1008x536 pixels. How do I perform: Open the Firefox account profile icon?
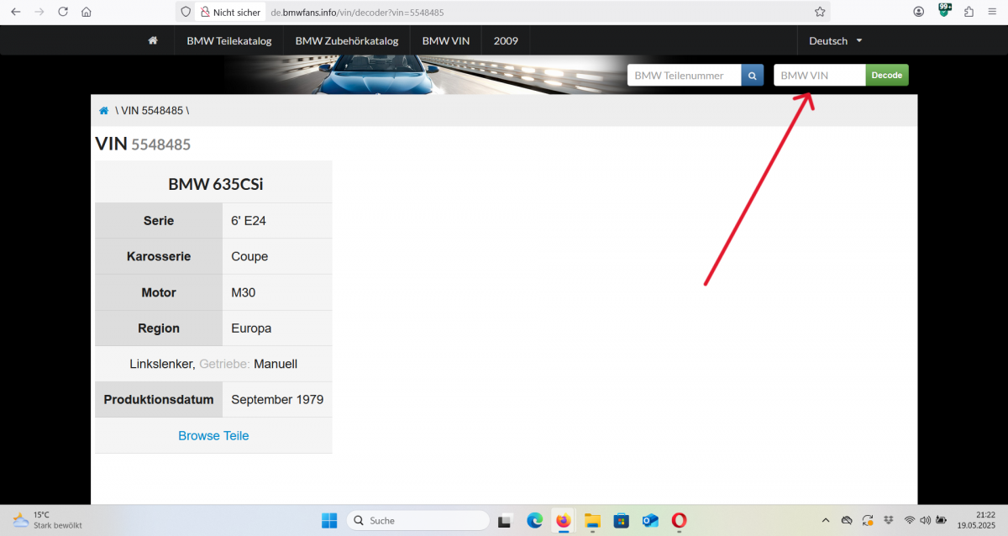point(919,12)
